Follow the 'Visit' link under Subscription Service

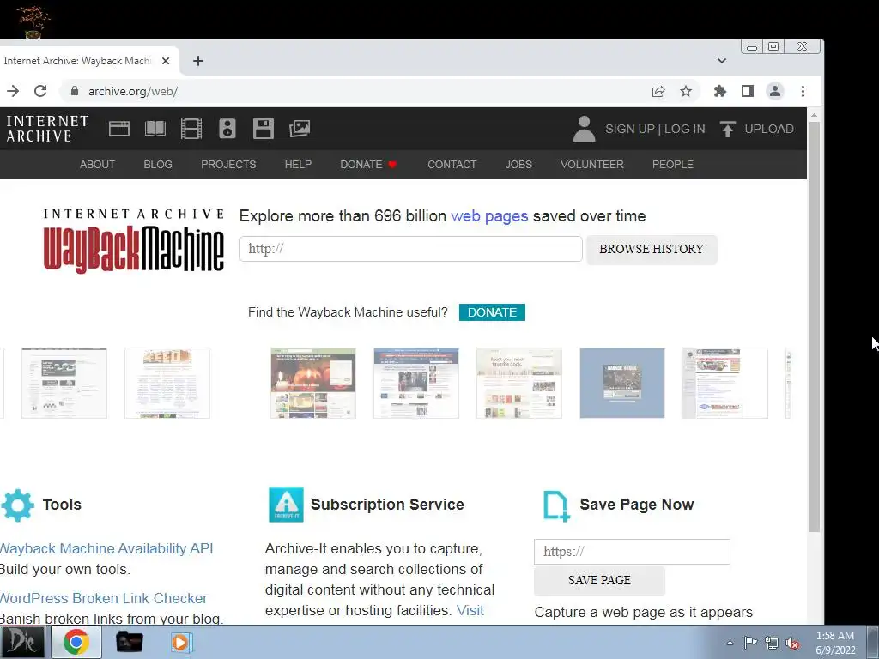pos(470,610)
